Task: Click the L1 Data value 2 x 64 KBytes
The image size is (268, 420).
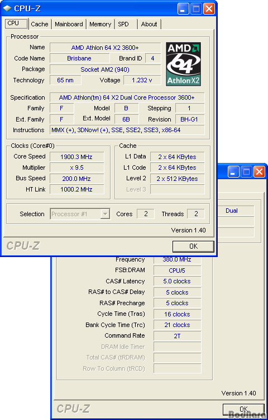Action: [x=177, y=157]
